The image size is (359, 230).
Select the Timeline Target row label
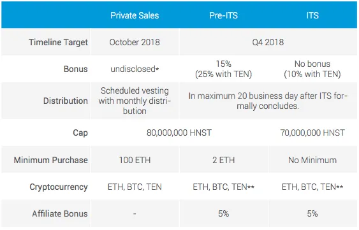(58, 42)
